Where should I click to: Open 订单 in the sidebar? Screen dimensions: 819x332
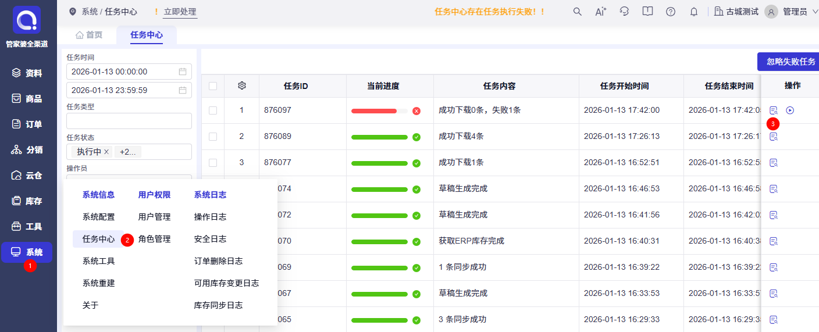tap(27, 124)
